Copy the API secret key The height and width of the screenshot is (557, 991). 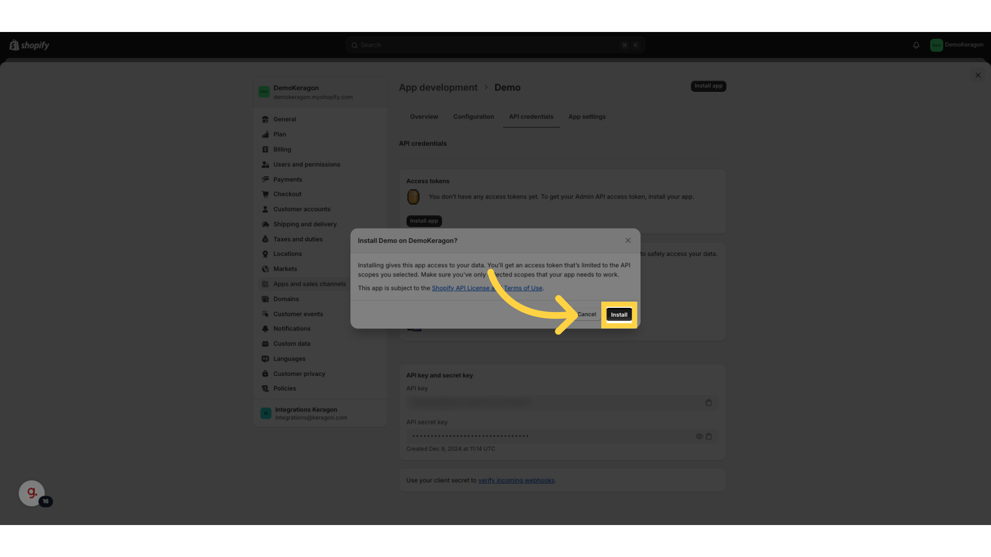709,436
